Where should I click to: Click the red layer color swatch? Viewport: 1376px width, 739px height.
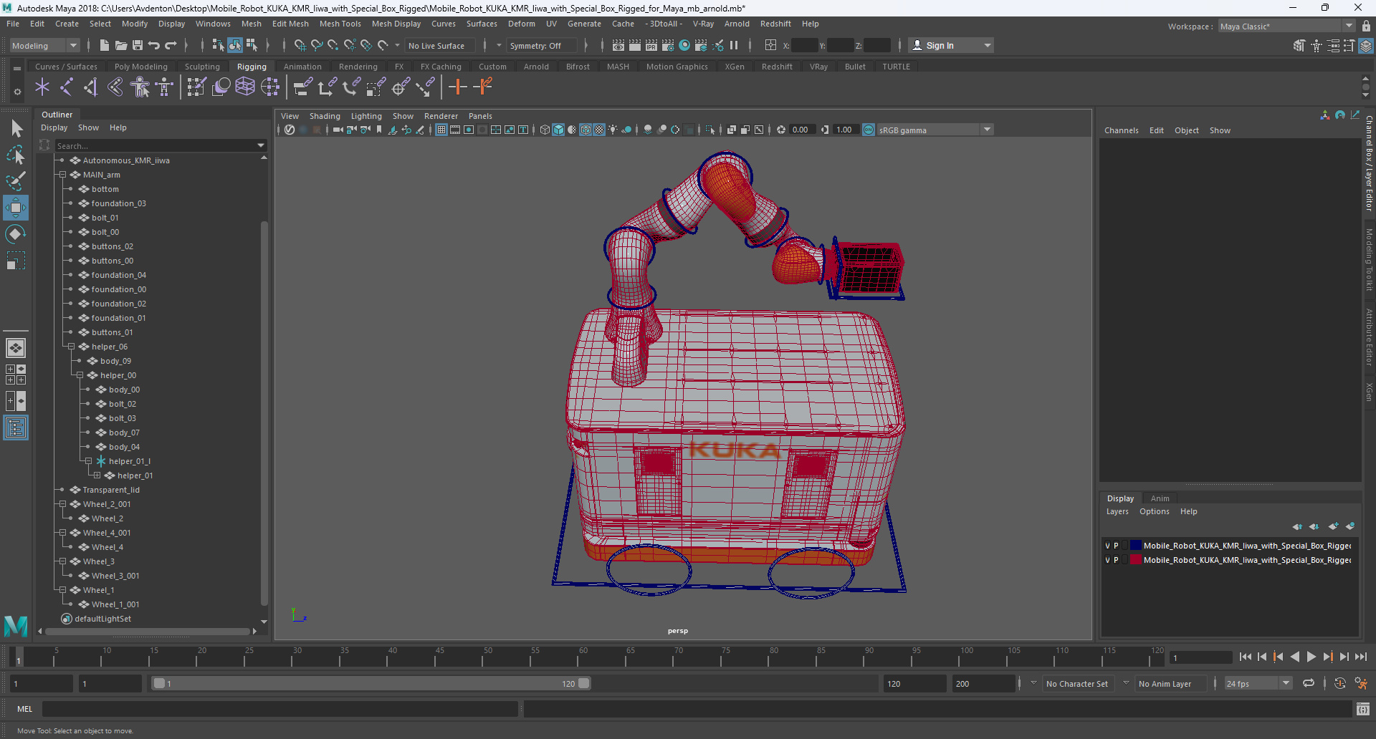[x=1136, y=560]
